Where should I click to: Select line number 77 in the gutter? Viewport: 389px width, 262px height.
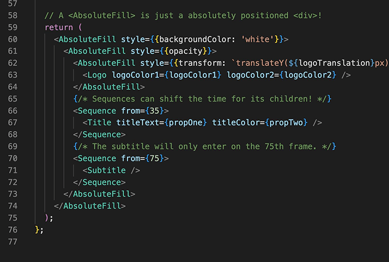click(x=13, y=241)
